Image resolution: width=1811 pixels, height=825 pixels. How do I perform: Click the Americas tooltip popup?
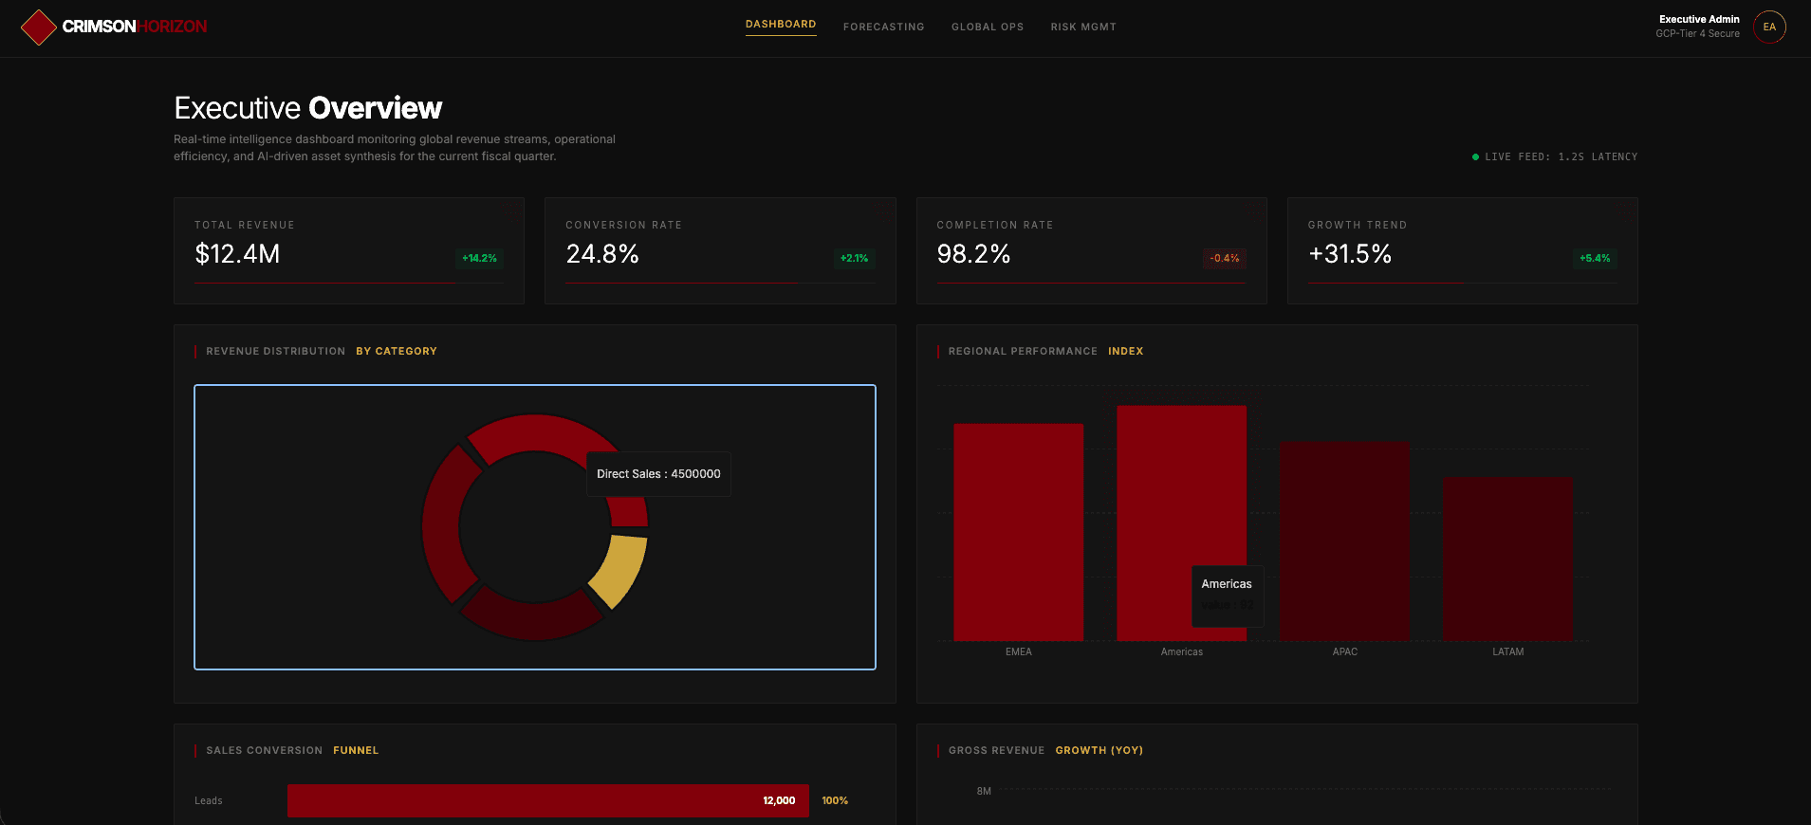[1228, 596]
